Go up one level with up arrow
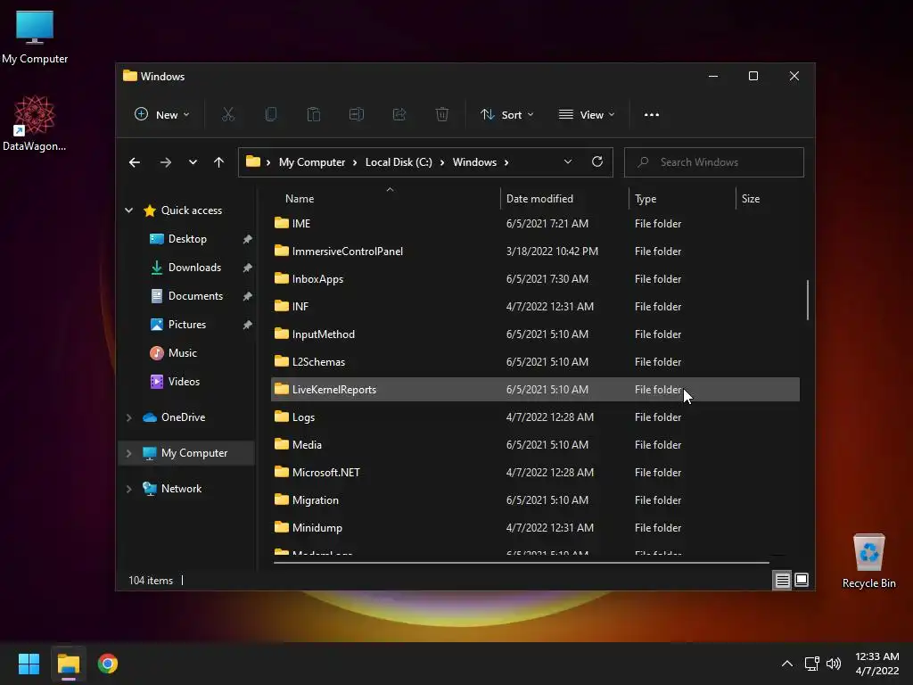The height and width of the screenshot is (685, 913). coord(219,162)
